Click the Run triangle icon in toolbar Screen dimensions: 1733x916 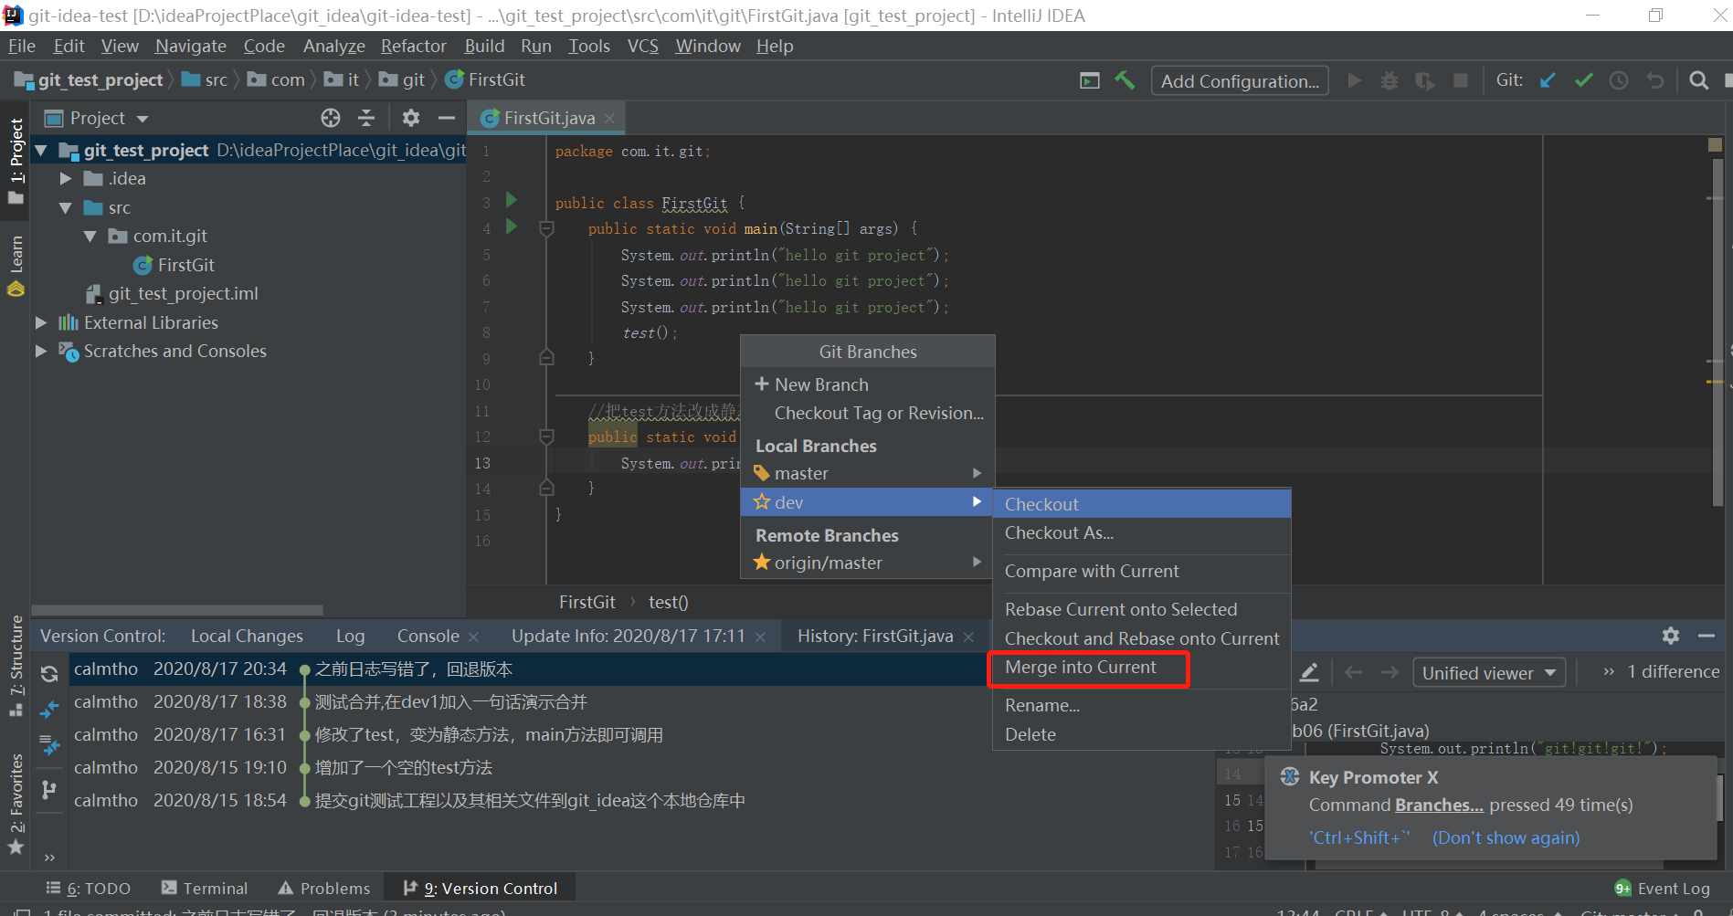pyautogui.click(x=1355, y=80)
